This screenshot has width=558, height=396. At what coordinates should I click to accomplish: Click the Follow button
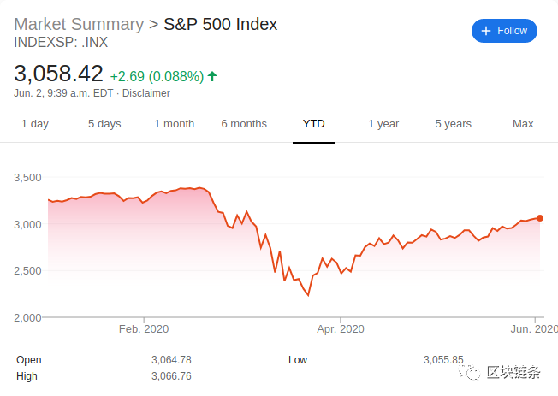point(504,31)
